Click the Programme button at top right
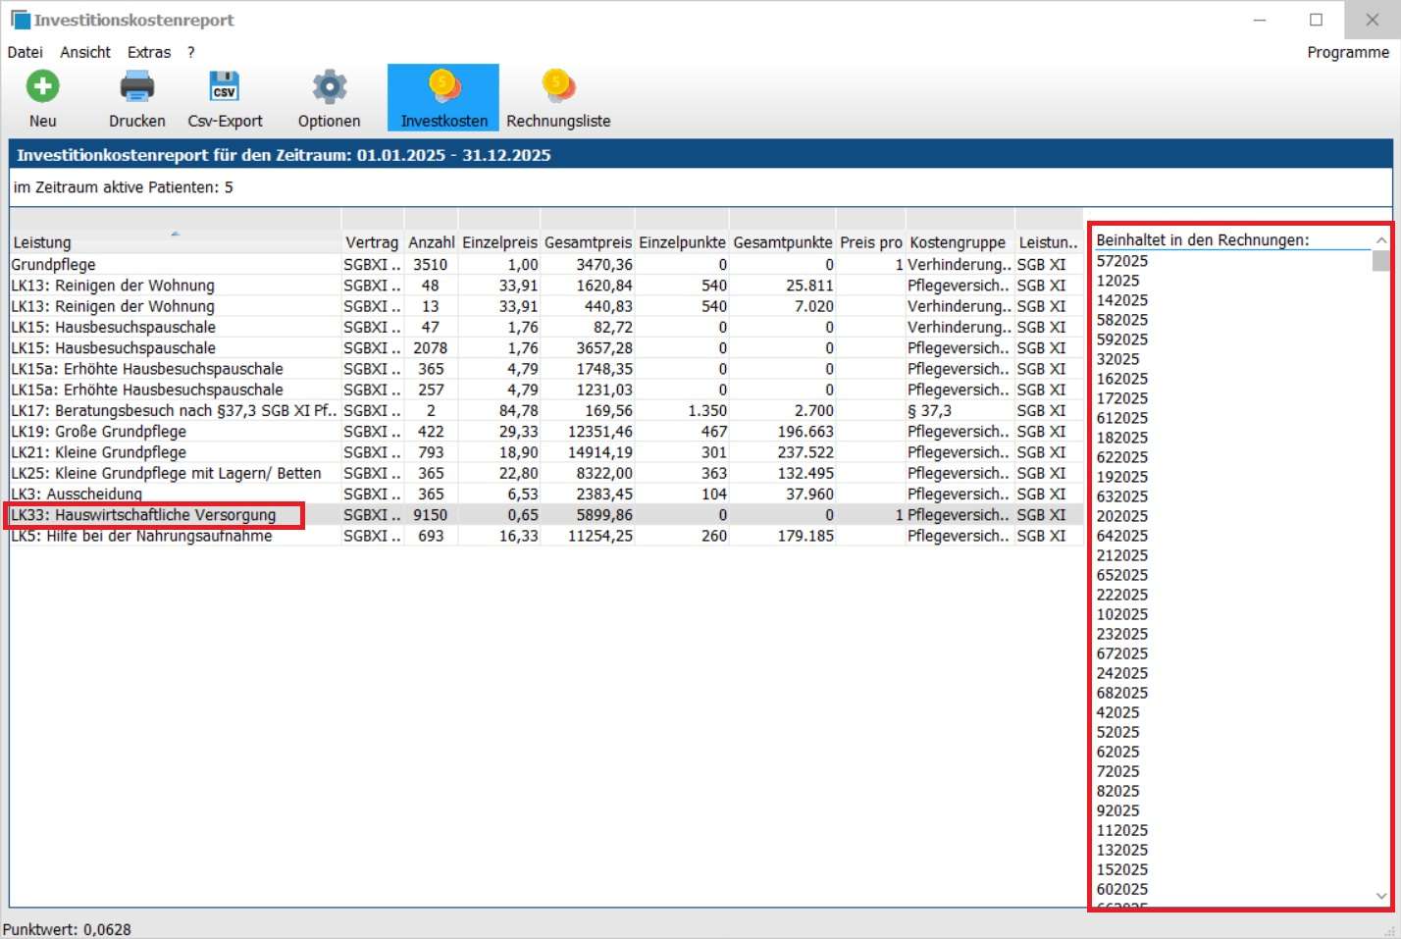This screenshot has height=939, width=1401. (x=1347, y=52)
